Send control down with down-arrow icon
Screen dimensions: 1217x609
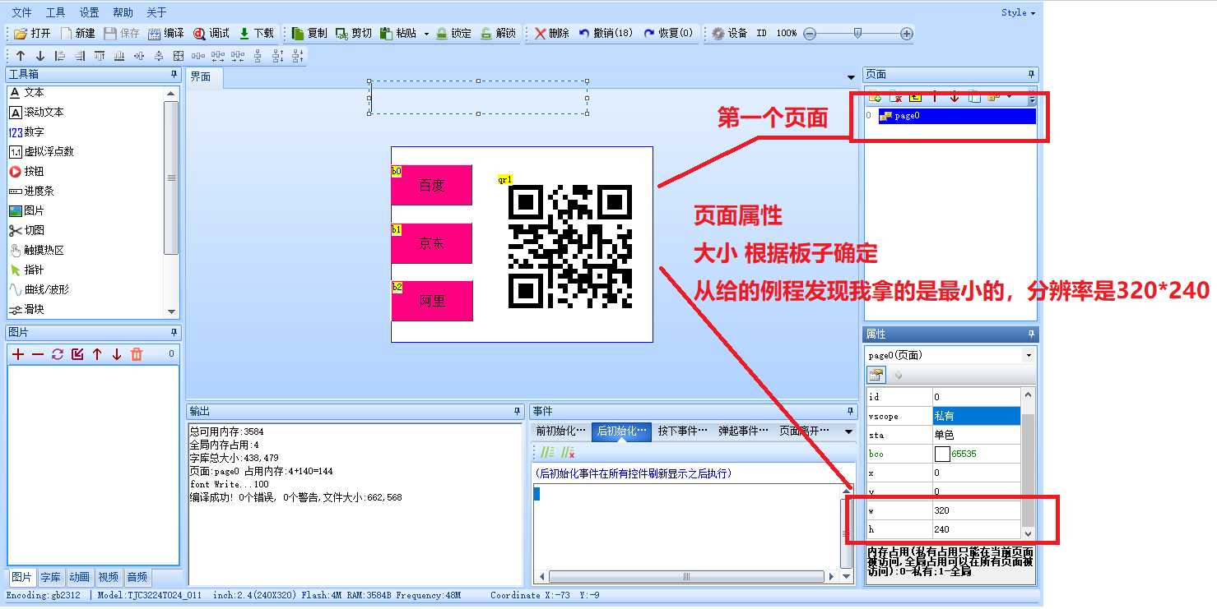[x=39, y=56]
